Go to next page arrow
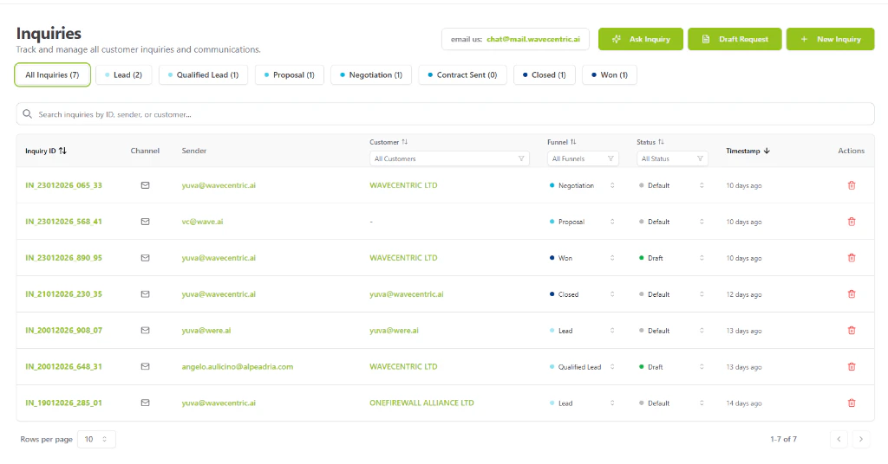Image resolution: width=888 pixels, height=464 pixels. (861, 439)
